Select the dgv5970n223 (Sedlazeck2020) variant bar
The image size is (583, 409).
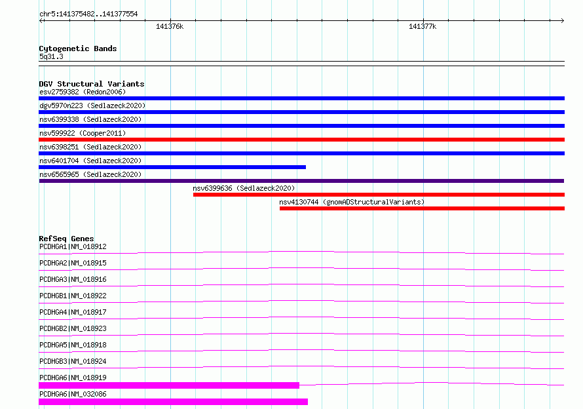click(301, 112)
